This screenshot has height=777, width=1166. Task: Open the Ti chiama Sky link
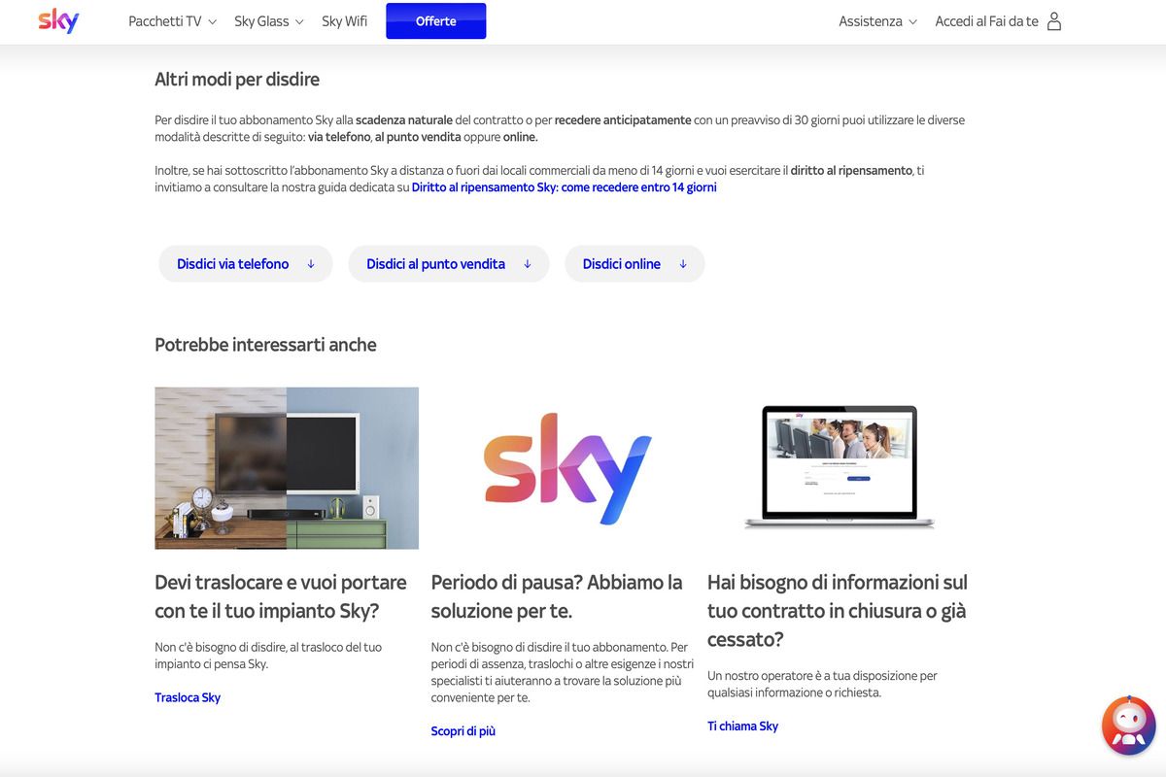tap(742, 726)
